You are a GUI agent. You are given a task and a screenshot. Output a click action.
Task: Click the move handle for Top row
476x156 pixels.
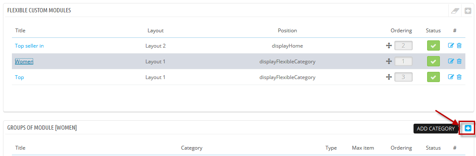point(388,77)
